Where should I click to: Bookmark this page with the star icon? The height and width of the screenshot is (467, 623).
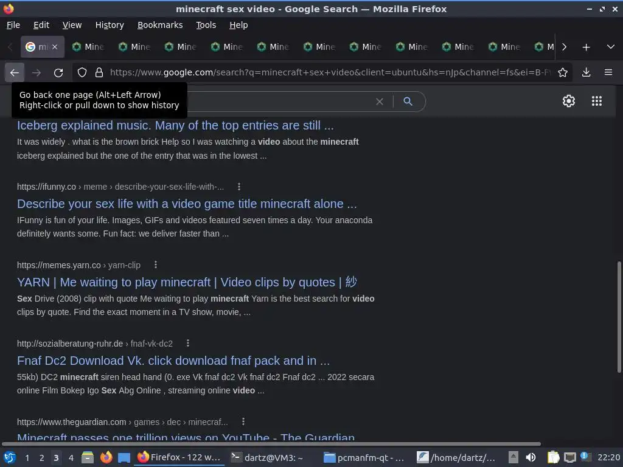[562, 72]
